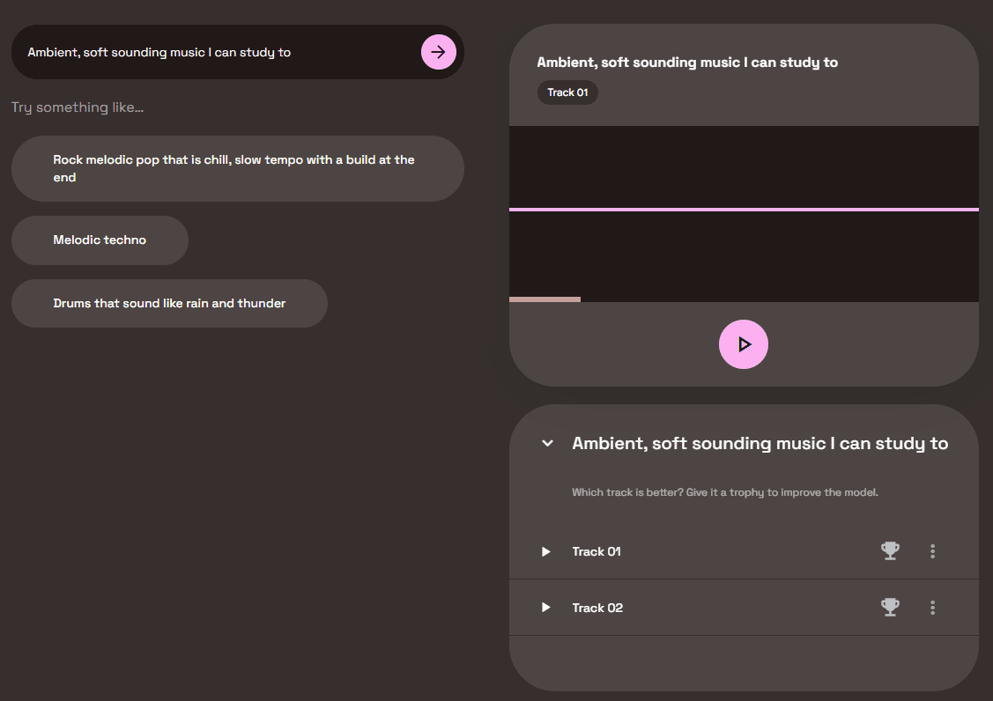Play Track 02 from the list
993x701 pixels.
click(546, 608)
